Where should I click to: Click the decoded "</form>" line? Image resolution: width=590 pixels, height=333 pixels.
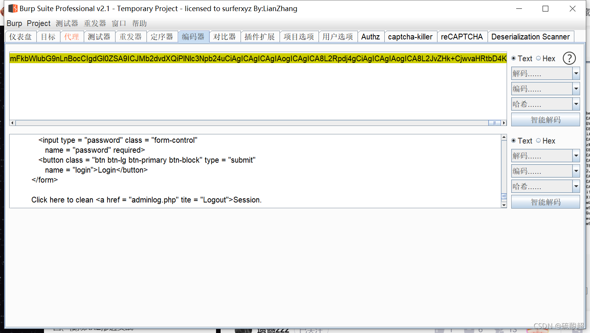pos(45,180)
